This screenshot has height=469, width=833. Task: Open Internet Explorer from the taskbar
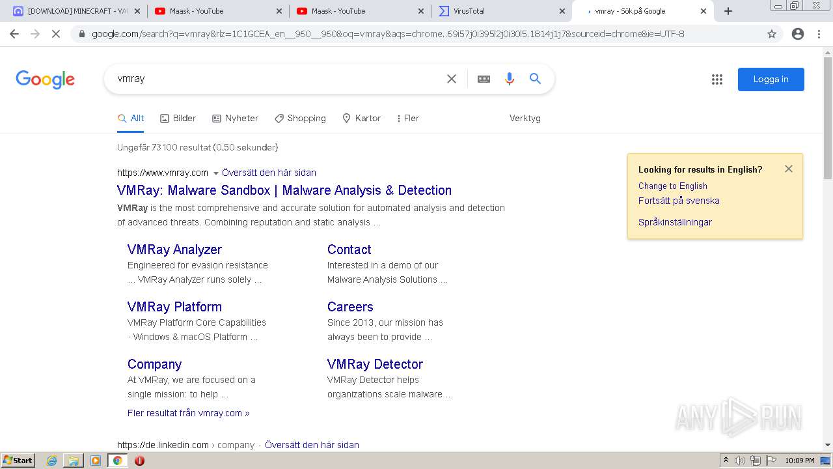51,461
